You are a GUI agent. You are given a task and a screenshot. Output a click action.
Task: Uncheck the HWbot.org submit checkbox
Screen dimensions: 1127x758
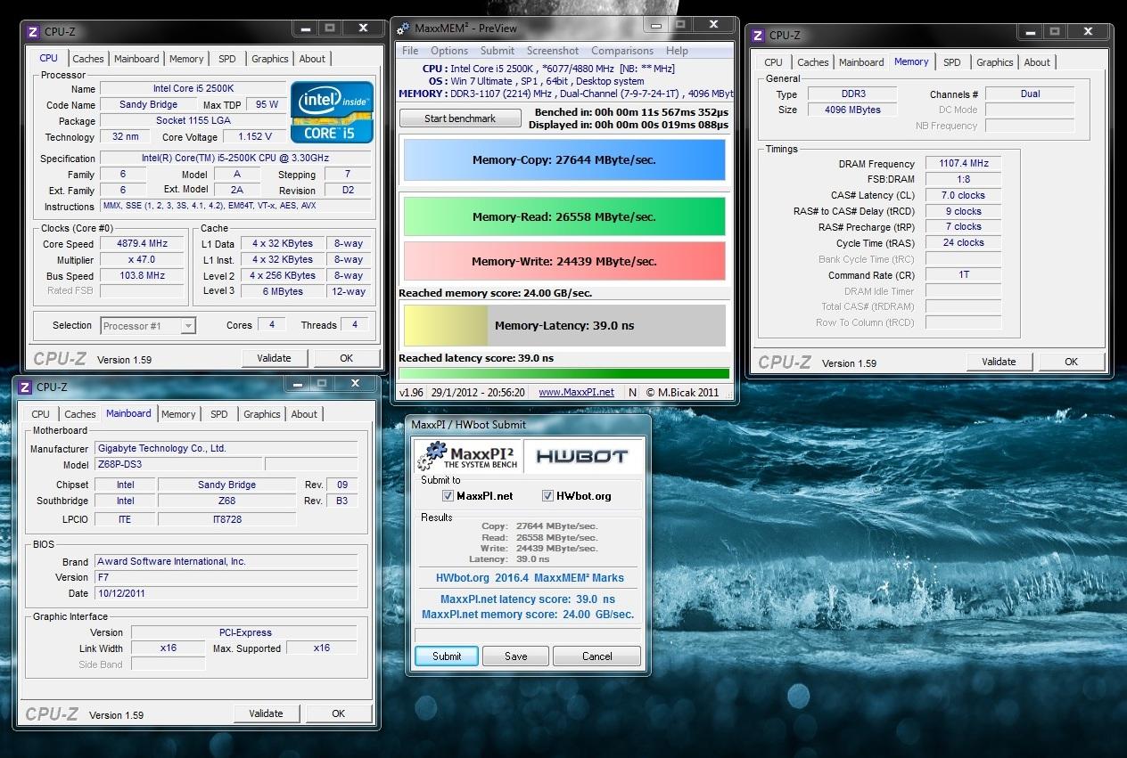(548, 496)
